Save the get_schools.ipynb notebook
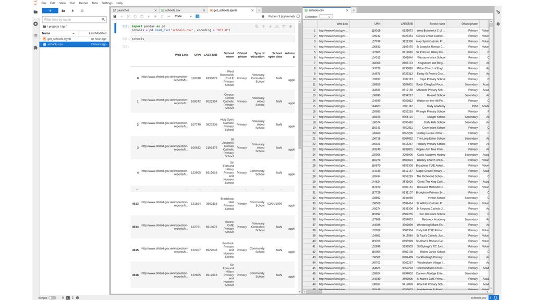The width and height of the screenshot is (534, 300). pyautogui.click(x=115, y=16)
